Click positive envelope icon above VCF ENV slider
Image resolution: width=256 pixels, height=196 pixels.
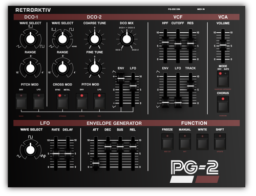point(158,72)
